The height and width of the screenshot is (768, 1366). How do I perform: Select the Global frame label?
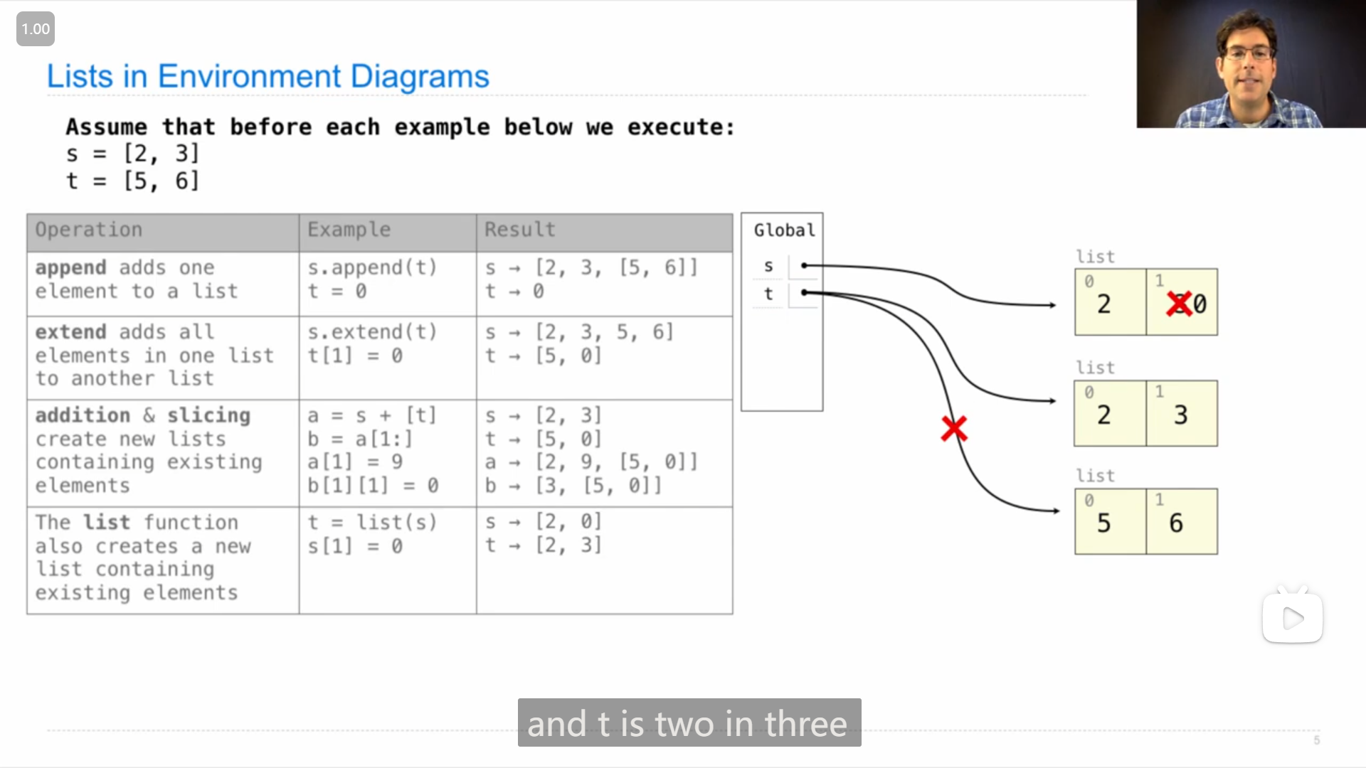(784, 229)
